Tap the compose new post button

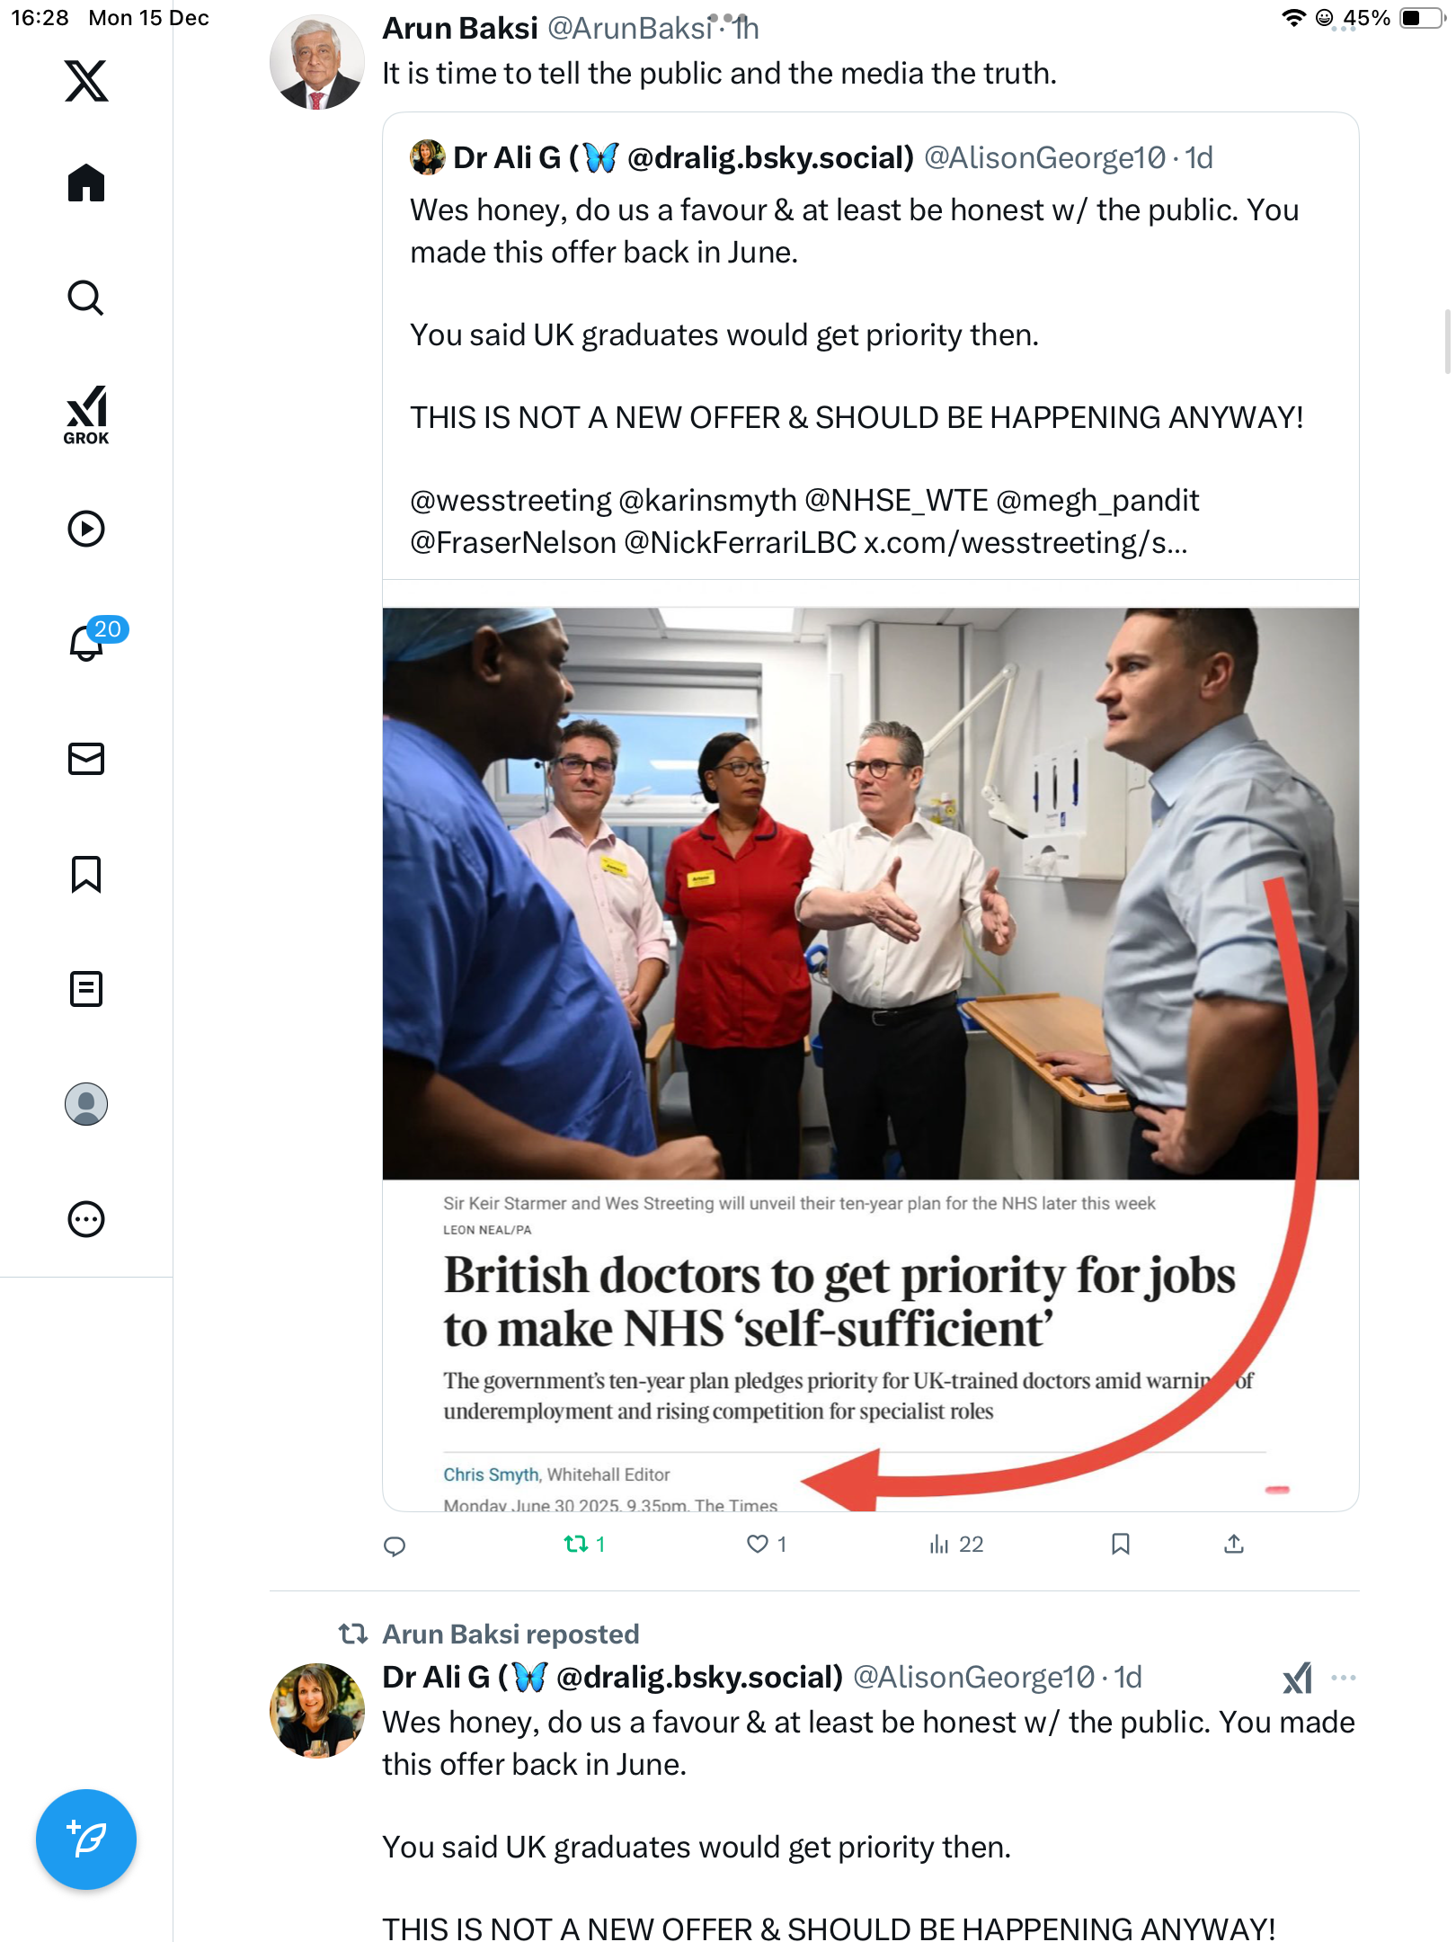tap(86, 1839)
